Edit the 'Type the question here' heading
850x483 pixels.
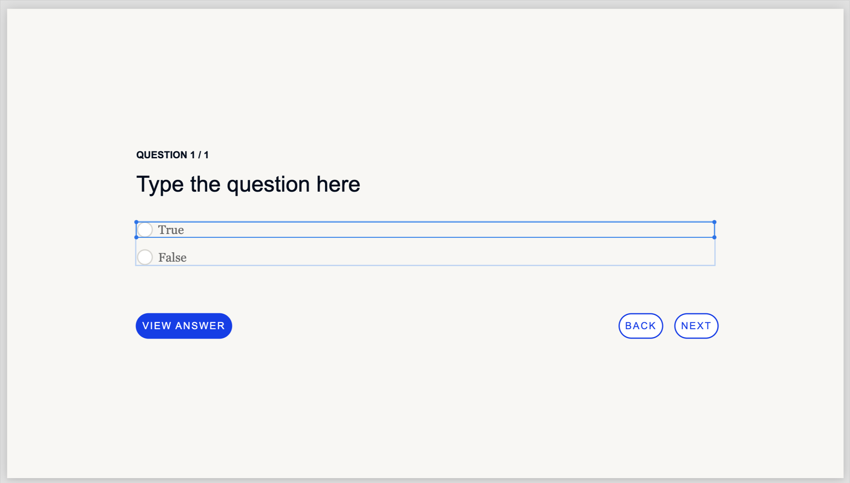tap(248, 184)
